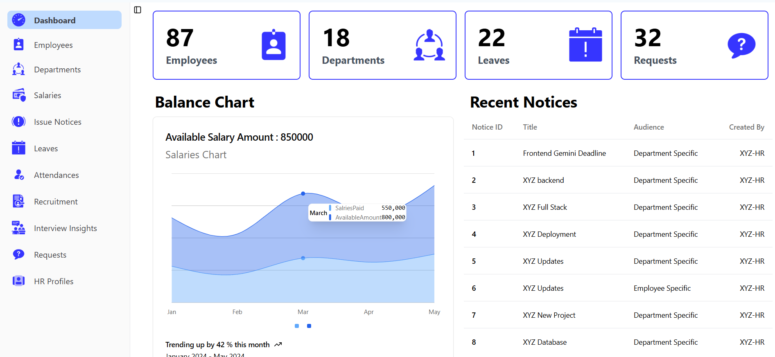This screenshot has height=357, width=775.
Task: Navigate to the HR Profiles page
Action: point(54,281)
